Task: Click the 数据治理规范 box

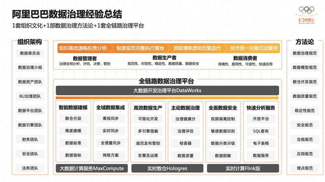Action: click(305, 53)
